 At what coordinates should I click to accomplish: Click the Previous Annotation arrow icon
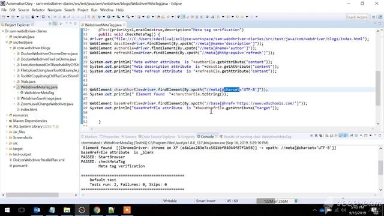point(228,17)
